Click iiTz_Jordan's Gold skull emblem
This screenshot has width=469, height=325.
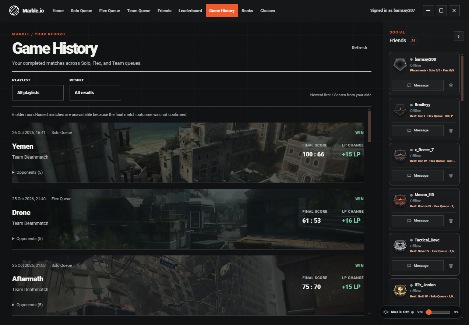coord(399,290)
